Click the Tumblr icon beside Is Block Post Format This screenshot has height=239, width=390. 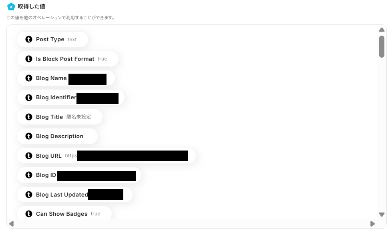[x=29, y=59]
